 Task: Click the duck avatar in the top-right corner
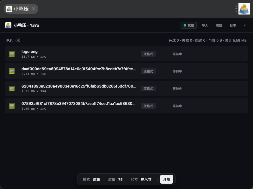(244, 9)
